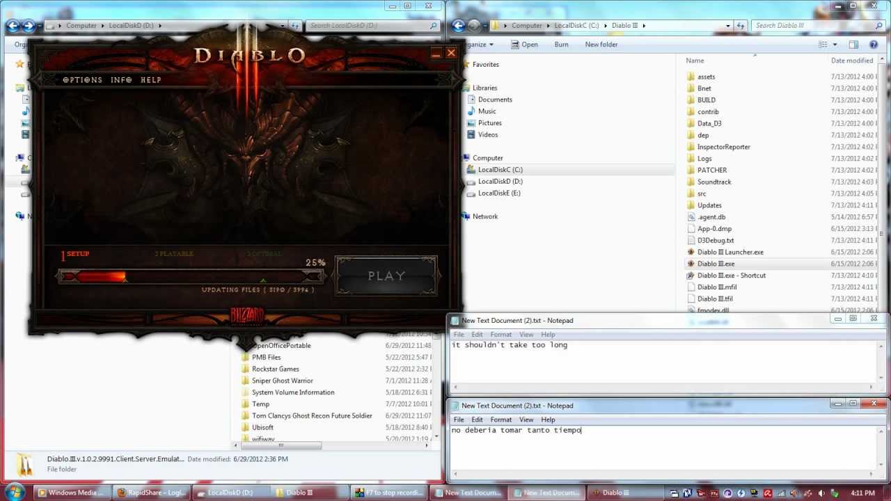Screen dimensions: 891x501
Task: Open address history dropdown in LocalDiskD window
Action: (x=283, y=26)
